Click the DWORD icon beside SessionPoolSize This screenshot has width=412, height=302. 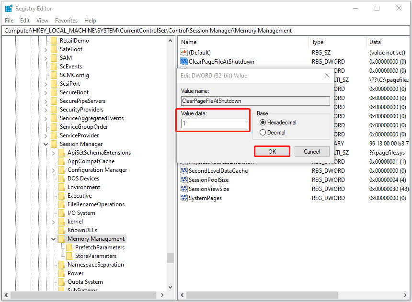[184, 179]
